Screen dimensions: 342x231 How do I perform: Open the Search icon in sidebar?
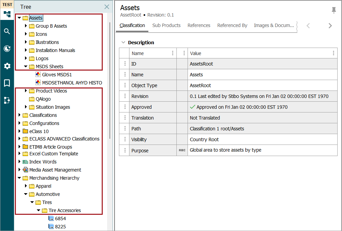point(7,31)
